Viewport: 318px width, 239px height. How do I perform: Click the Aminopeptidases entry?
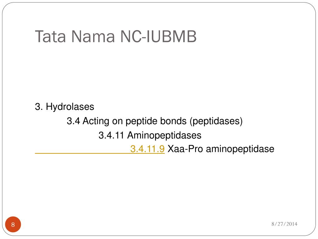point(164,136)
